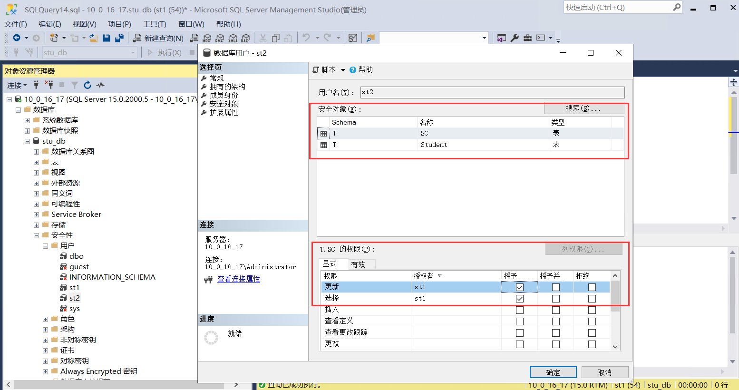The image size is (739, 390).
Task: Click the connect plug icon in Object Explorer
Action: (x=36, y=85)
